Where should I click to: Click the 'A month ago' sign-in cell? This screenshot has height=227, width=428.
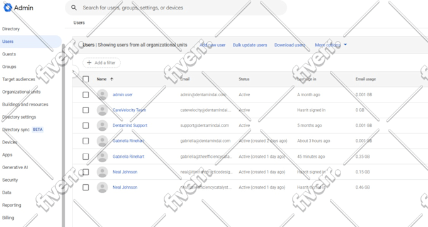308,95
